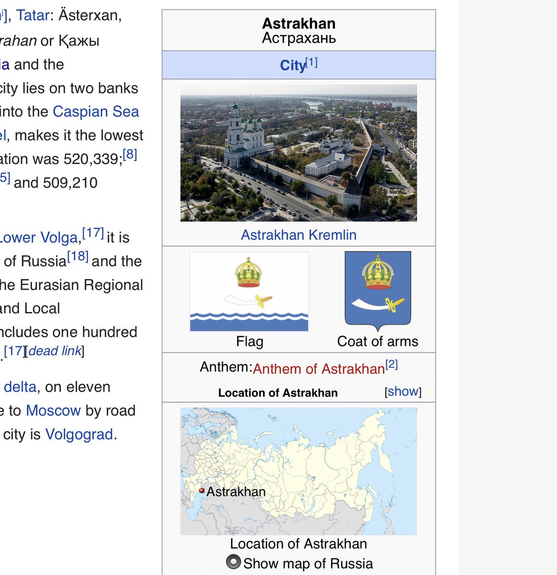The image size is (557, 575).
Task: Click the Location of Astrakhan bold heading
Action: click(x=278, y=393)
